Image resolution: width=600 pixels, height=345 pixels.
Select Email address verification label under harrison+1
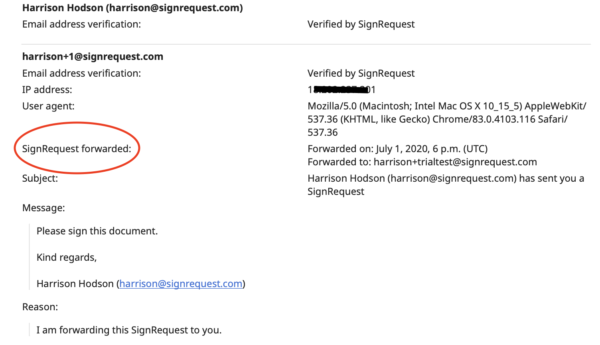[81, 73]
